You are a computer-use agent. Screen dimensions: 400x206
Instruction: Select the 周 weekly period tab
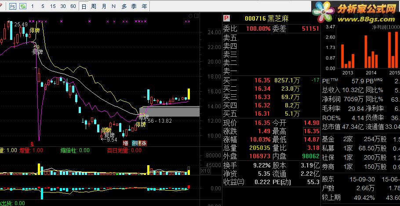point(94,7)
